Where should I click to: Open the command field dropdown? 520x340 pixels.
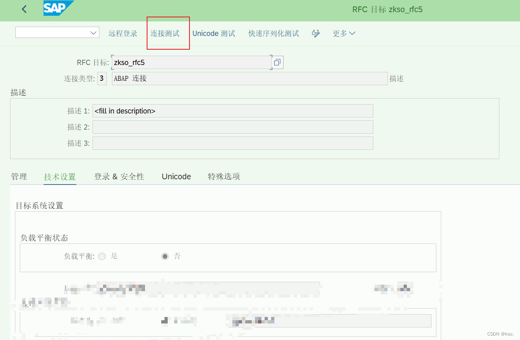(x=94, y=33)
